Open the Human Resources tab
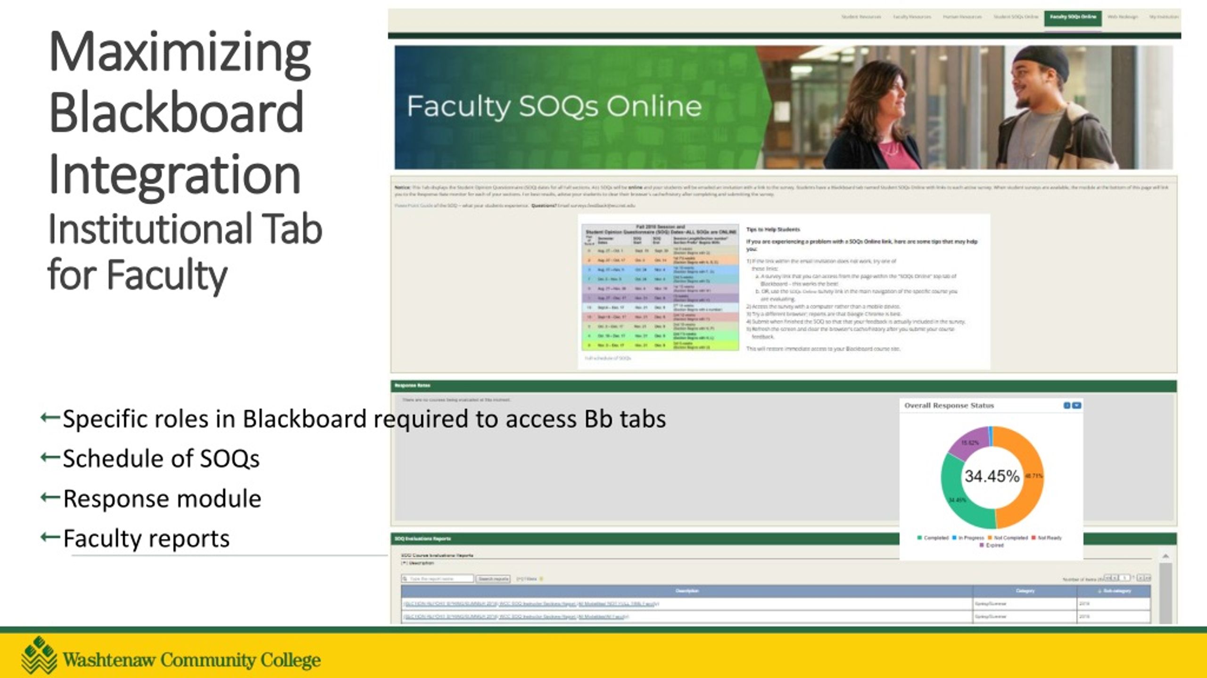The image size is (1207, 678). [x=962, y=17]
